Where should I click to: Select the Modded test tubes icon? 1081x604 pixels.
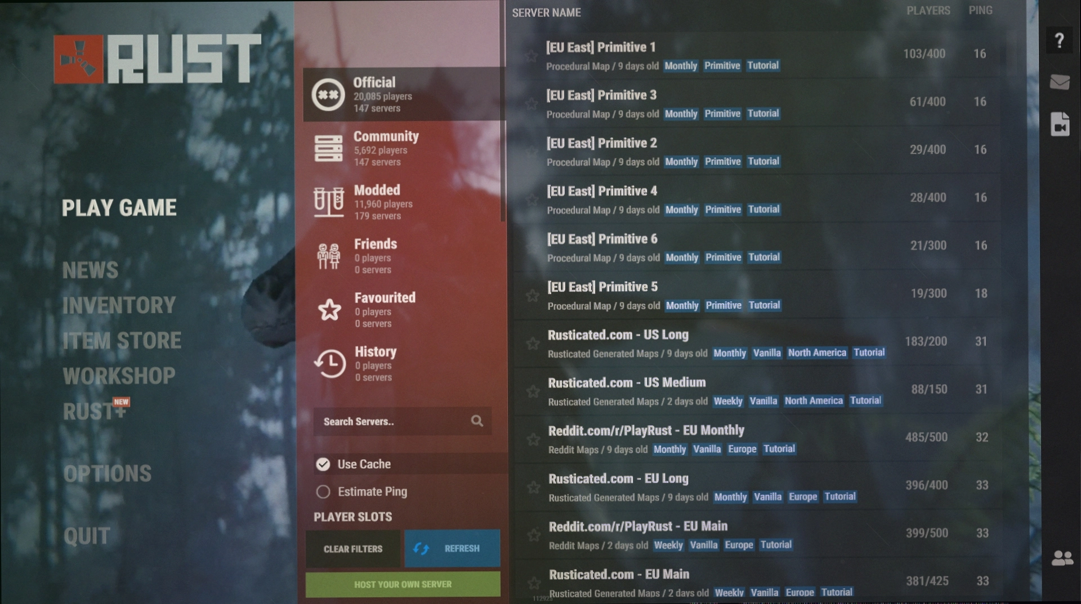(x=329, y=202)
